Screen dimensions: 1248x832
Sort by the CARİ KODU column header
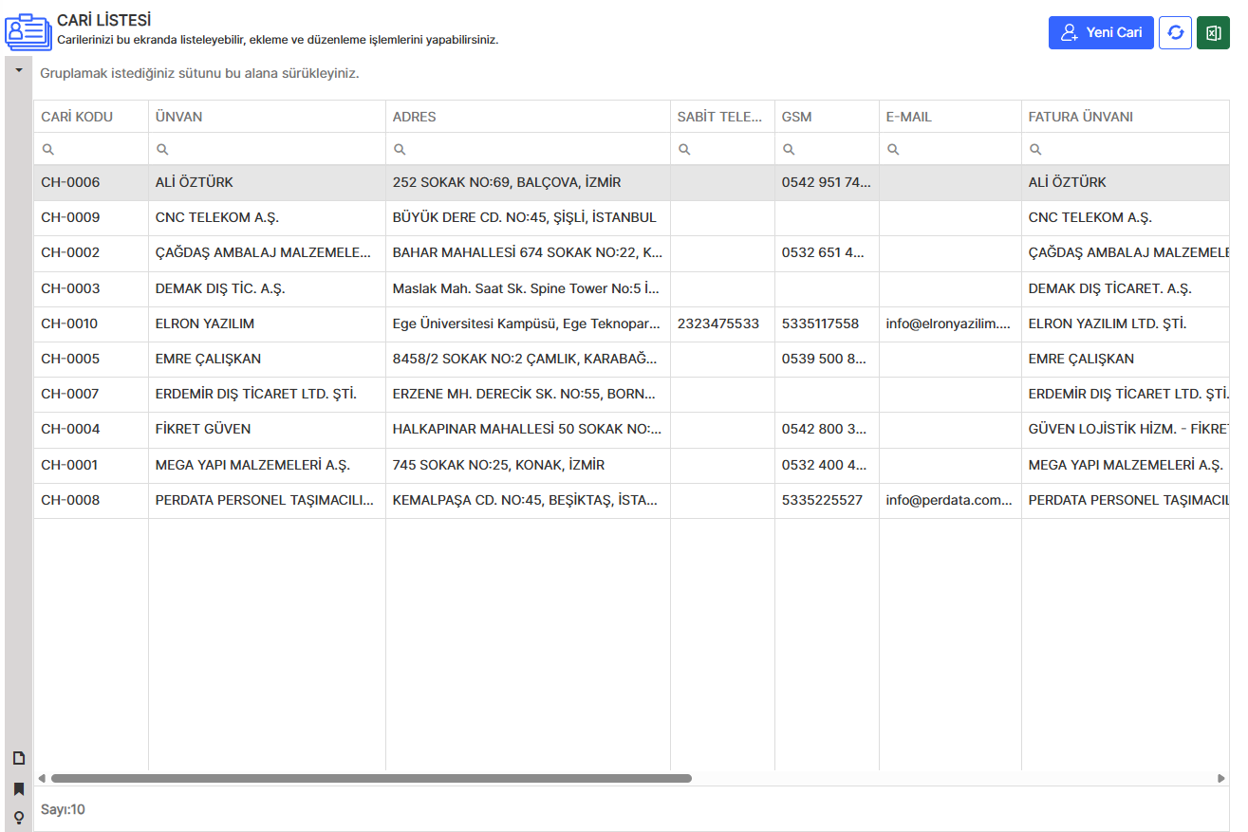click(x=77, y=117)
